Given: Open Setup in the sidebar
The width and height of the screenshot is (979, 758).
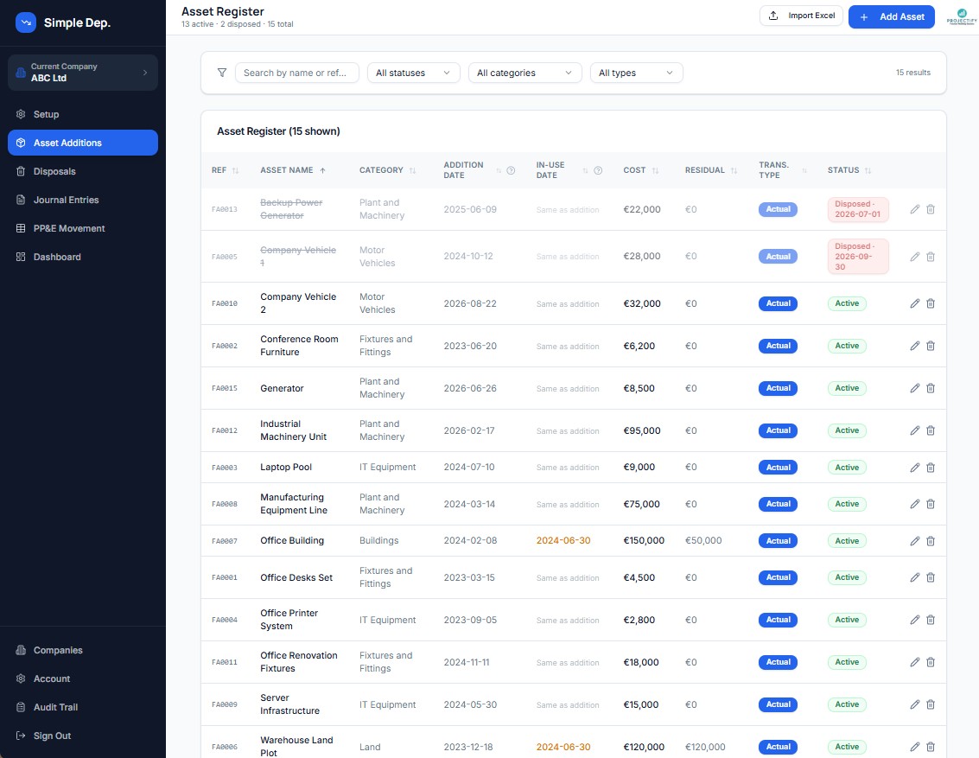Looking at the screenshot, I should [82, 114].
